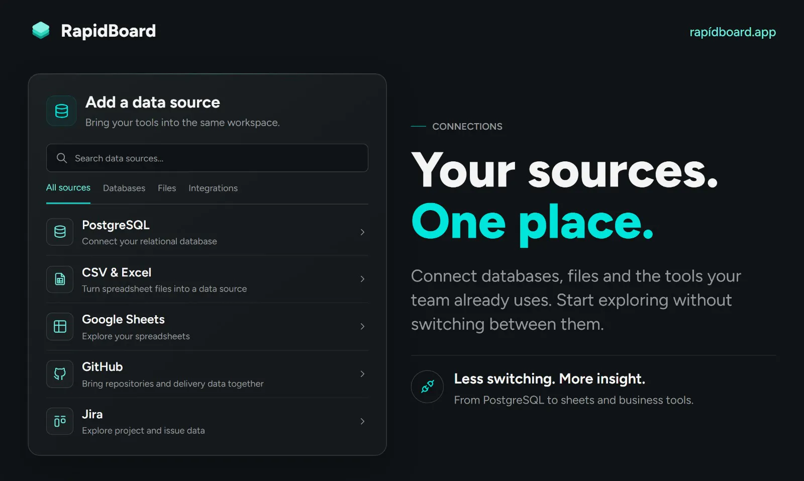The image size is (804, 481).
Task: Click the PostgreSQL database icon
Action: pos(60,232)
